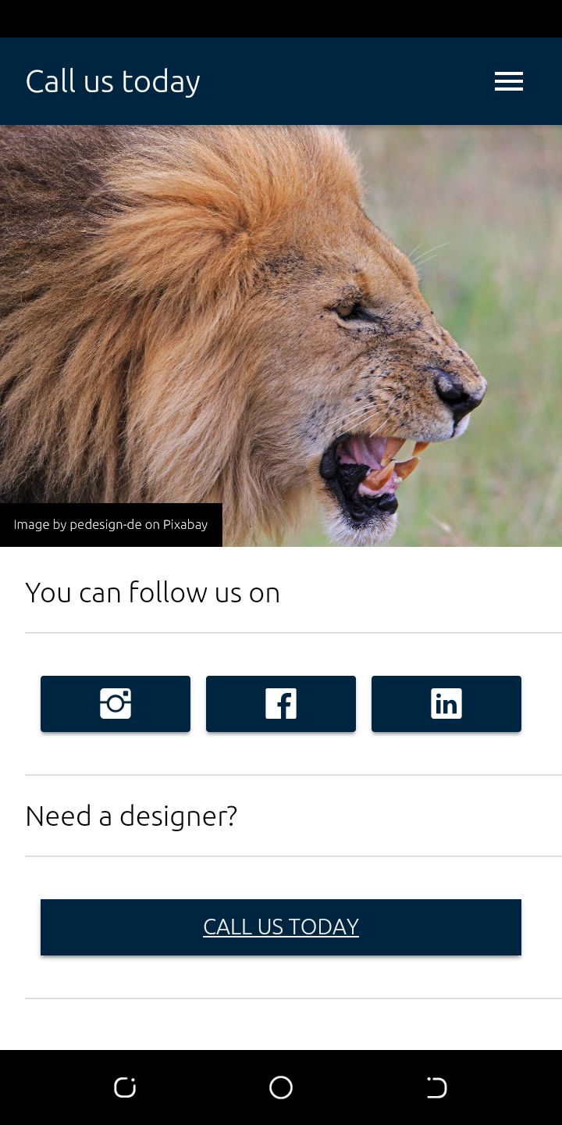Open the LinkedIn social link
This screenshot has width=562, height=1125.
coord(446,704)
